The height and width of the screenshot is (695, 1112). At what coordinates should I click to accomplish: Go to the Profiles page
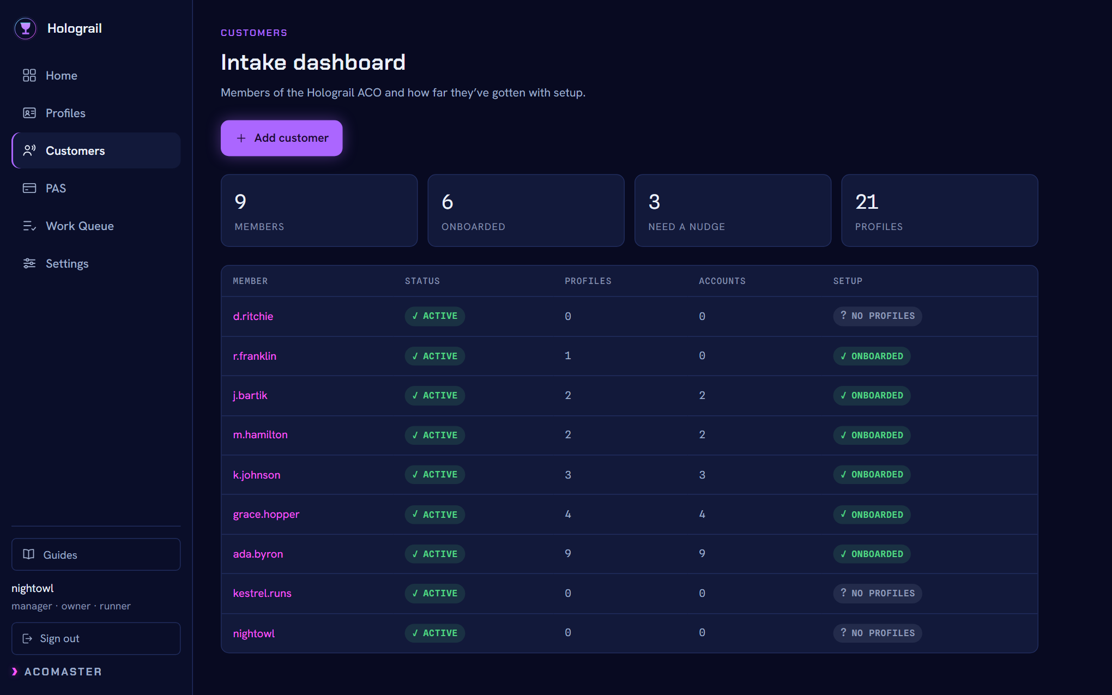(x=96, y=113)
